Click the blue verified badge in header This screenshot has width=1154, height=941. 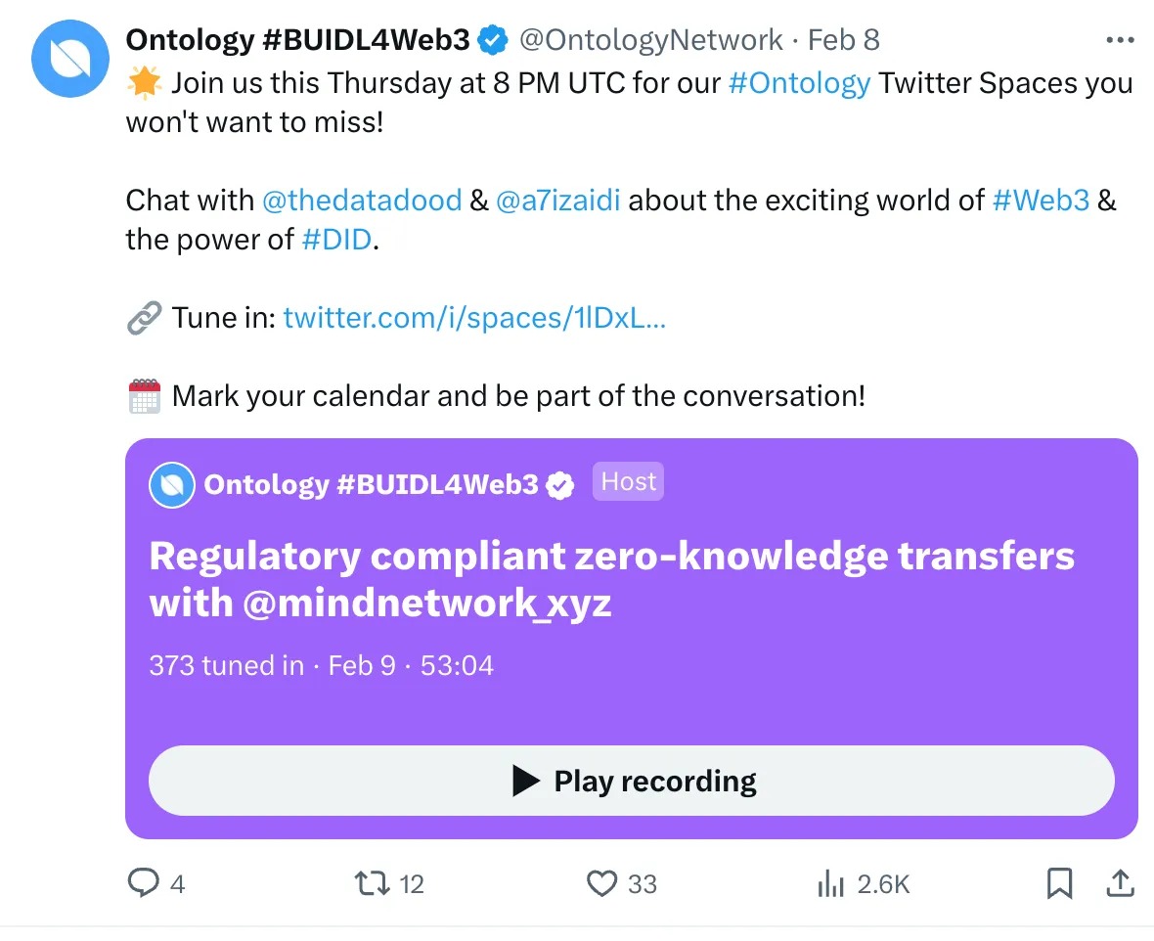(x=495, y=40)
